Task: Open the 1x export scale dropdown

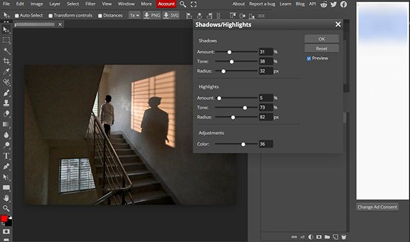Action: tap(134, 15)
